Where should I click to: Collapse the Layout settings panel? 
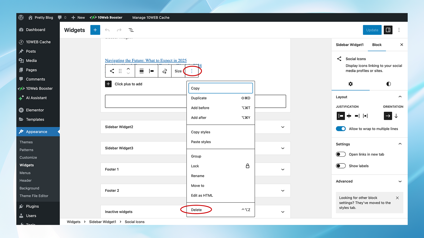point(400,97)
